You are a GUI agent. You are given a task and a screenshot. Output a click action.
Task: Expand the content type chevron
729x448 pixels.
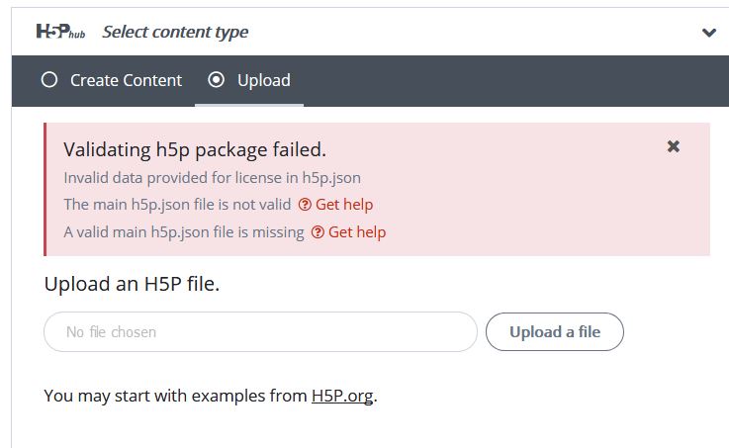[x=708, y=33]
